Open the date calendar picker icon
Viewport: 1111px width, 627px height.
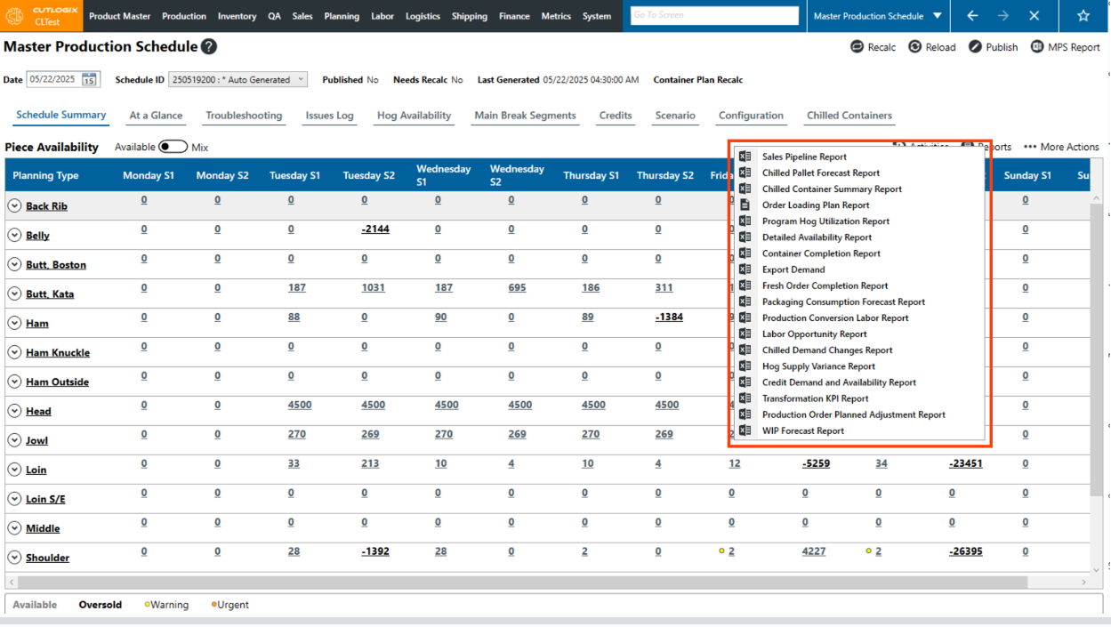(89, 80)
